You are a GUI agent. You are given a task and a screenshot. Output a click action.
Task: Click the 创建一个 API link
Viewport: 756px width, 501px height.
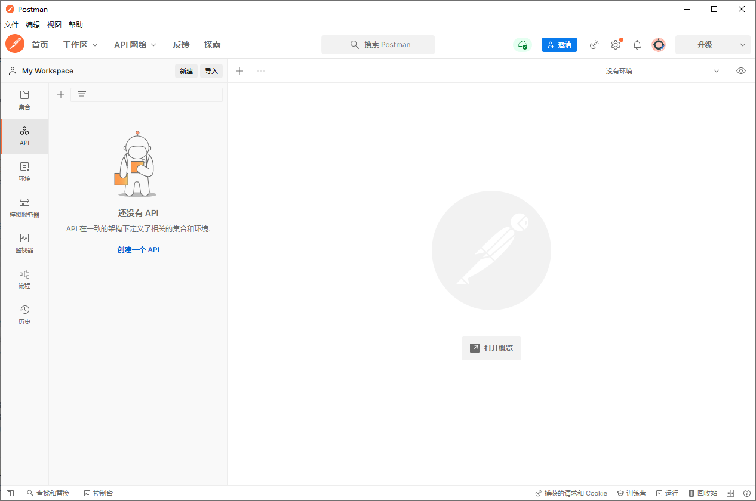coord(138,250)
